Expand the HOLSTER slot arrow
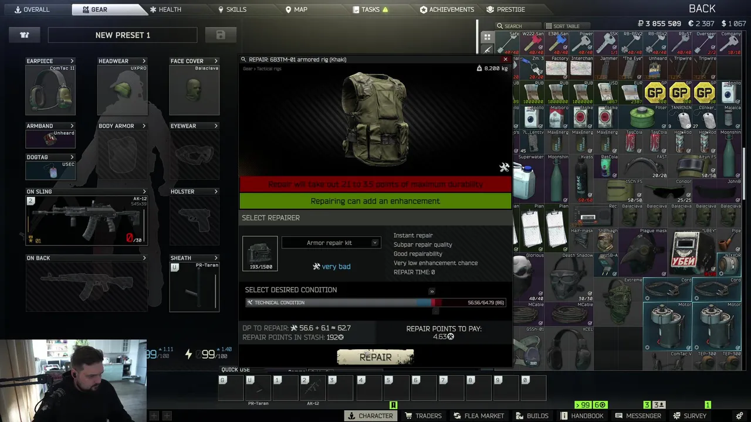This screenshot has width=751, height=422. [216, 192]
